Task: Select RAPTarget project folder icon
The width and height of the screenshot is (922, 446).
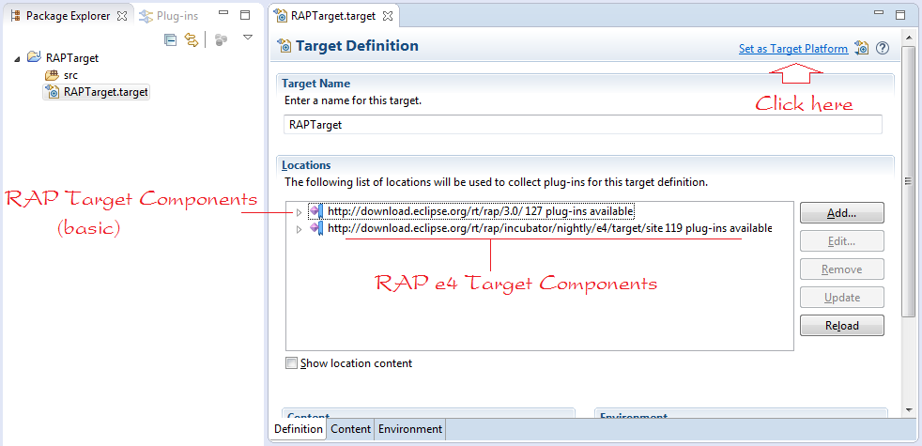Action: point(34,57)
